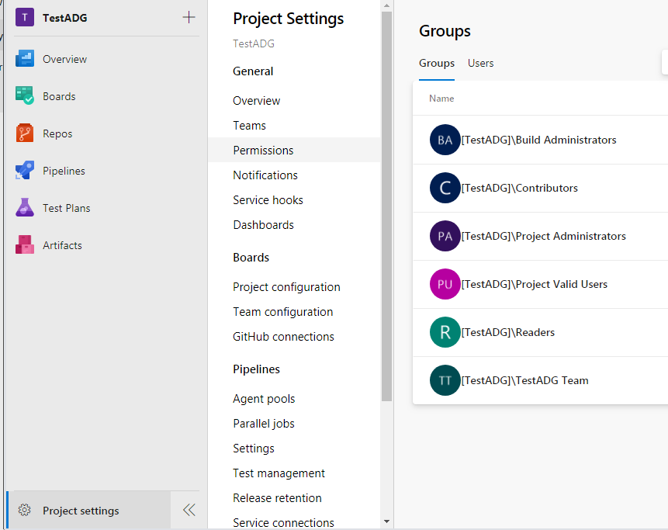The width and height of the screenshot is (668, 530).
Task: Select the Overview icon in sidebar
Action: click(26, 58)
